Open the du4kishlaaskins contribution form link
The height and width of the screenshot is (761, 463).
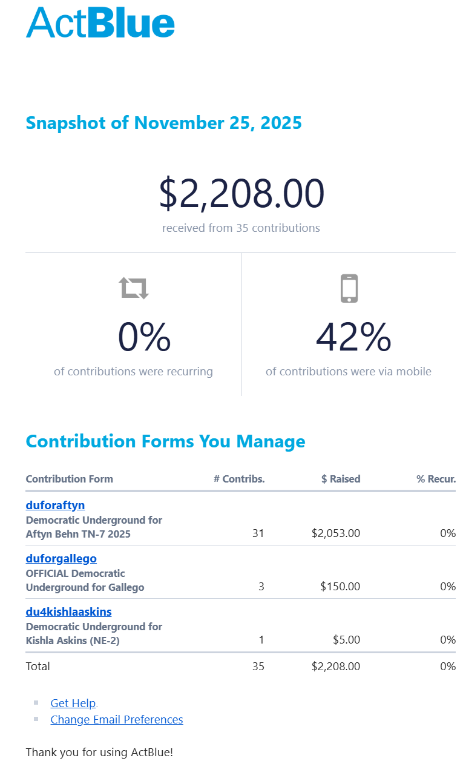pyautogui.click(x=68, y=611)
